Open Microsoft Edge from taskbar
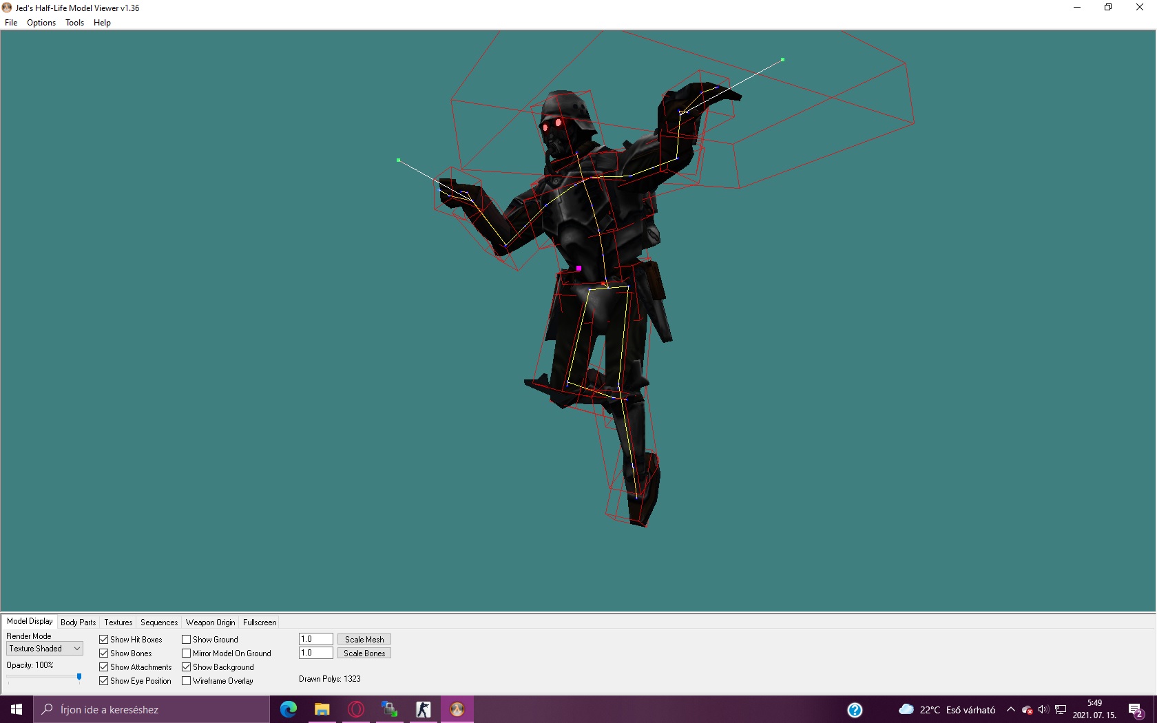 coord(289,709)
